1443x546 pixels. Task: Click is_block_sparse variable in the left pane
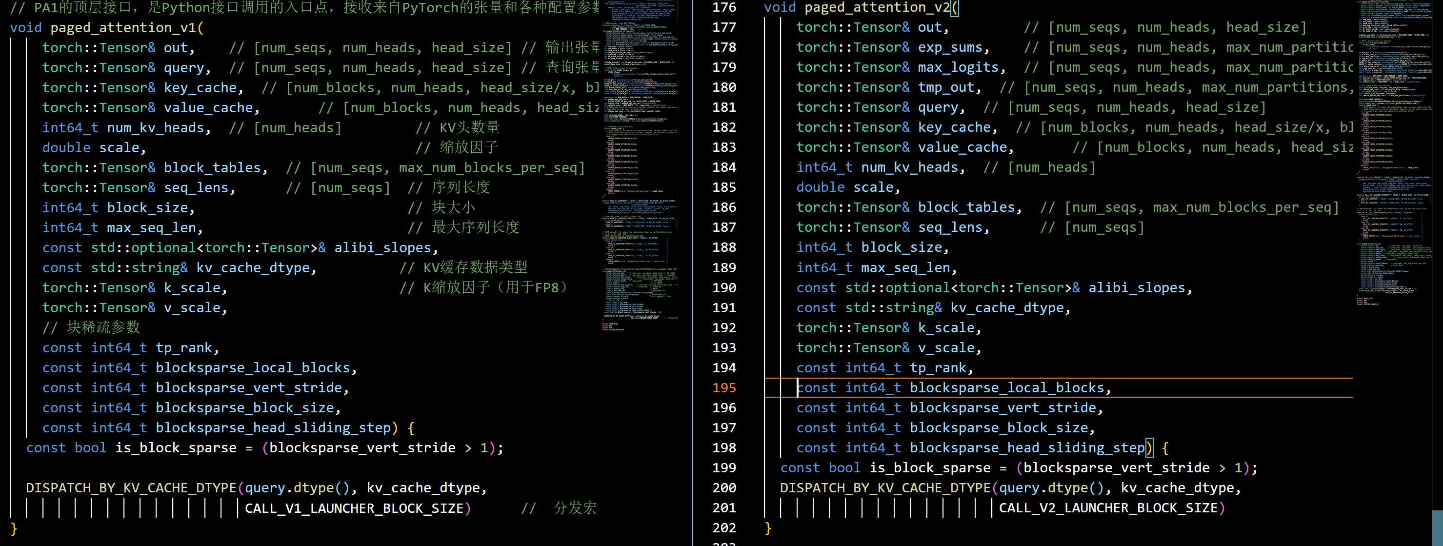pos(176,448)
